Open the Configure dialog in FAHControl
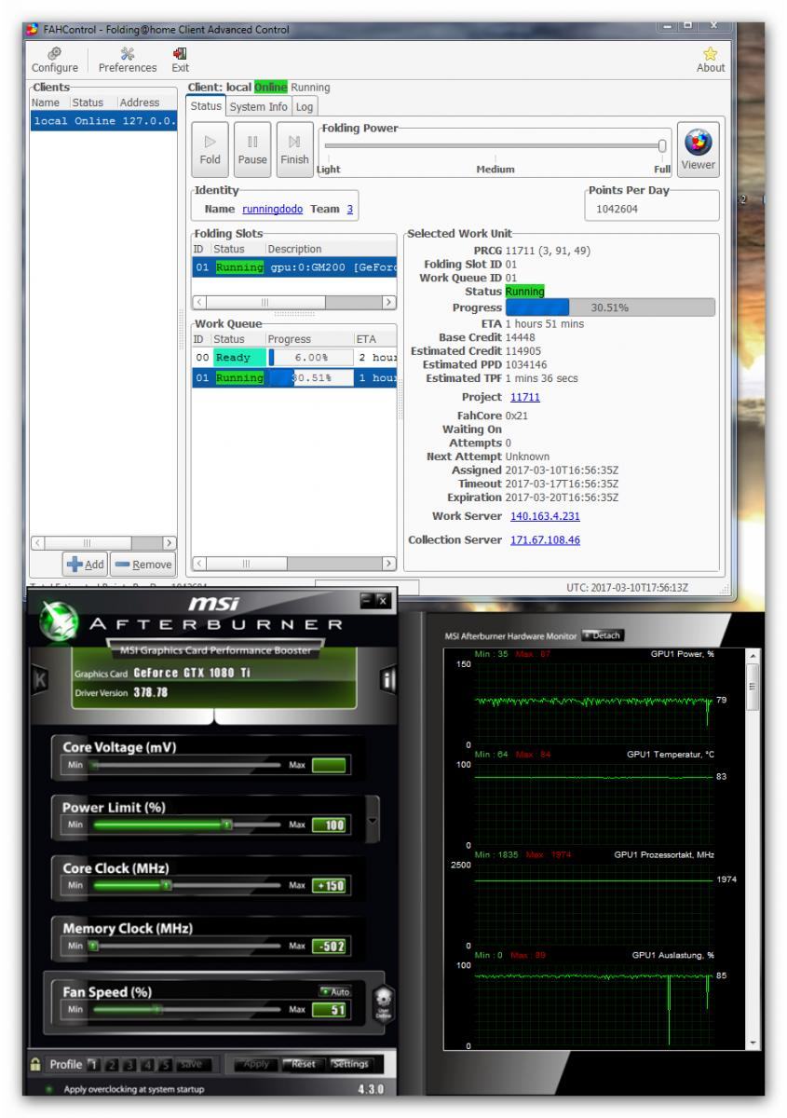 coord(55,60)
